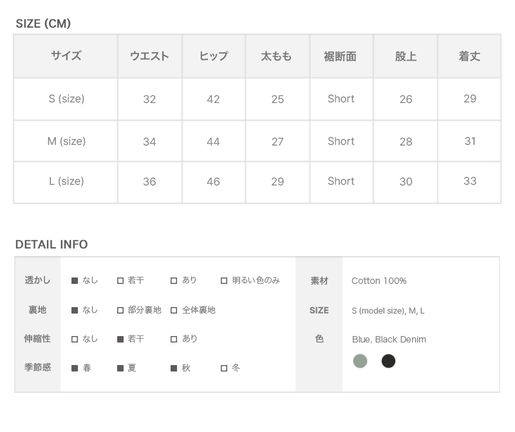The width and height of the screenshot is (515, 432).
Task: Select the 夏 season checkbox
Action: [x=120, y=368]
